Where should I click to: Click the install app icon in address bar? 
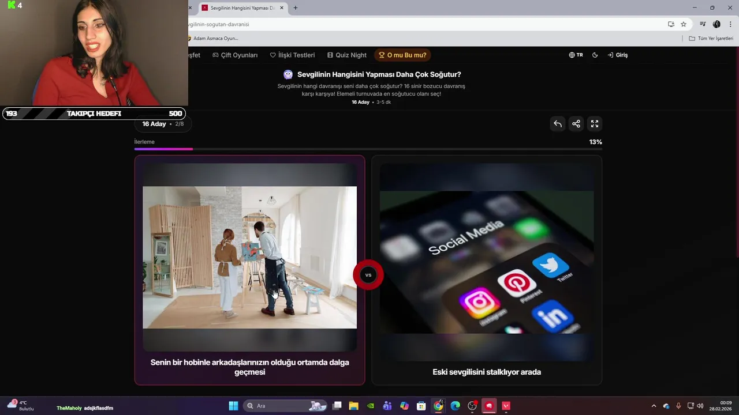[671, 24]
